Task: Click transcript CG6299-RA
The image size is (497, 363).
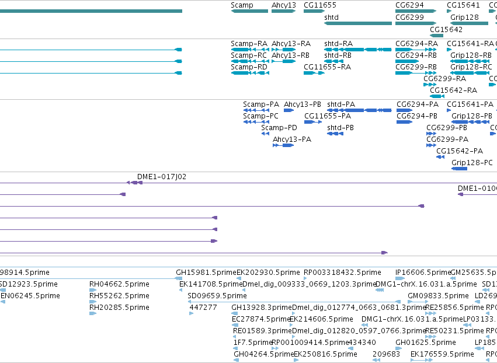Action: click(430, 85)
